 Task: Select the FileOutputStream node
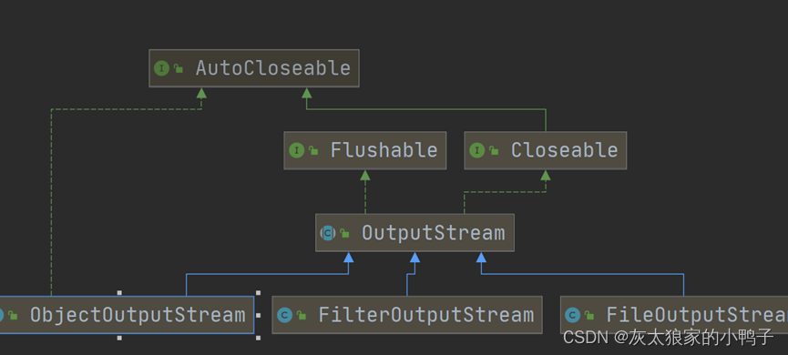coord(674,315)
